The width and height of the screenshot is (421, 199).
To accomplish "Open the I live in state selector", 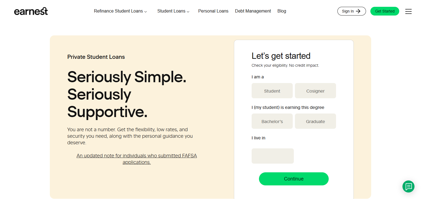I will point(273,156).
